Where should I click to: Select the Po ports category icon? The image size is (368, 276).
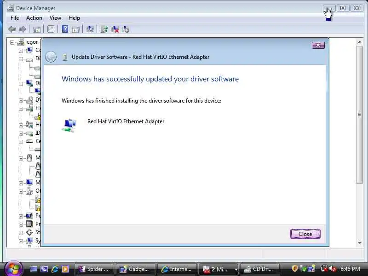29,215
